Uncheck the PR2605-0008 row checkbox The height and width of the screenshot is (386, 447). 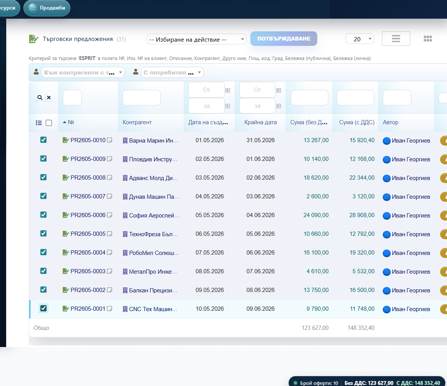(x=43, y=177)
